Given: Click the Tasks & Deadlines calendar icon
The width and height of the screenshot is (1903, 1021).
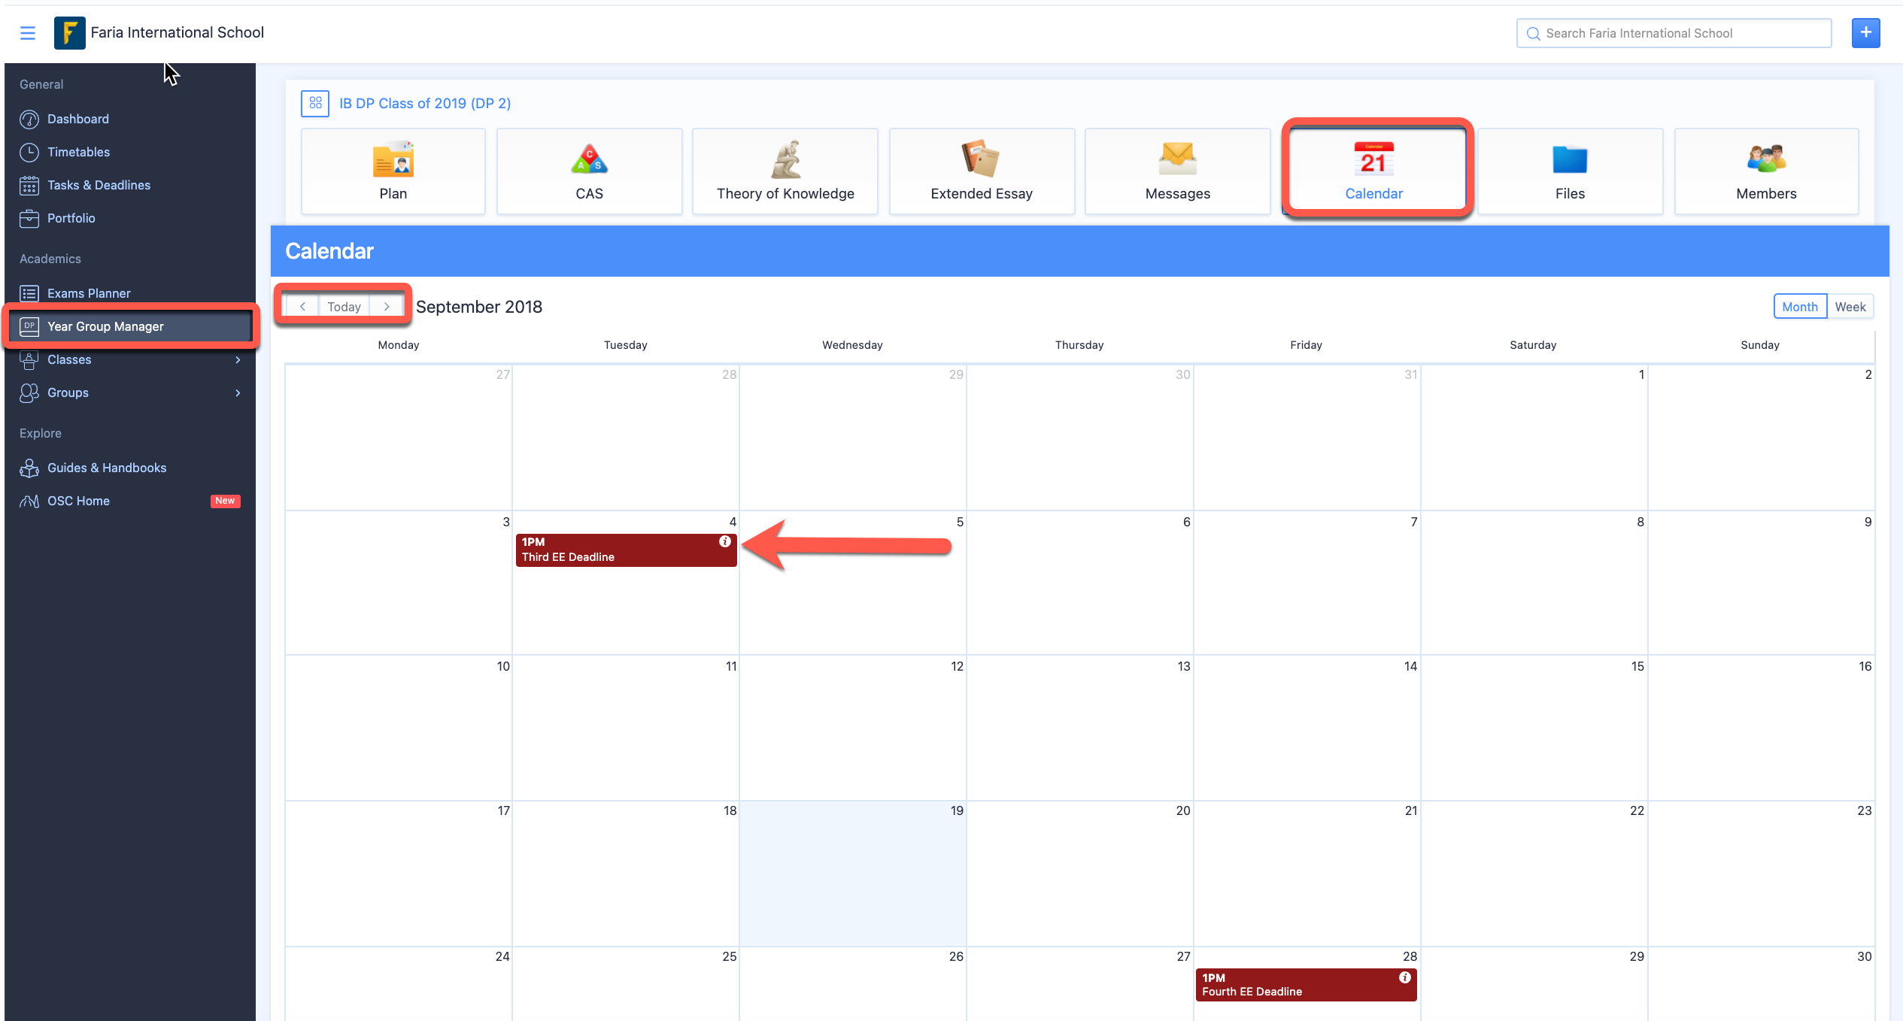Looking at the screenshot, I should tap(29, 185).
